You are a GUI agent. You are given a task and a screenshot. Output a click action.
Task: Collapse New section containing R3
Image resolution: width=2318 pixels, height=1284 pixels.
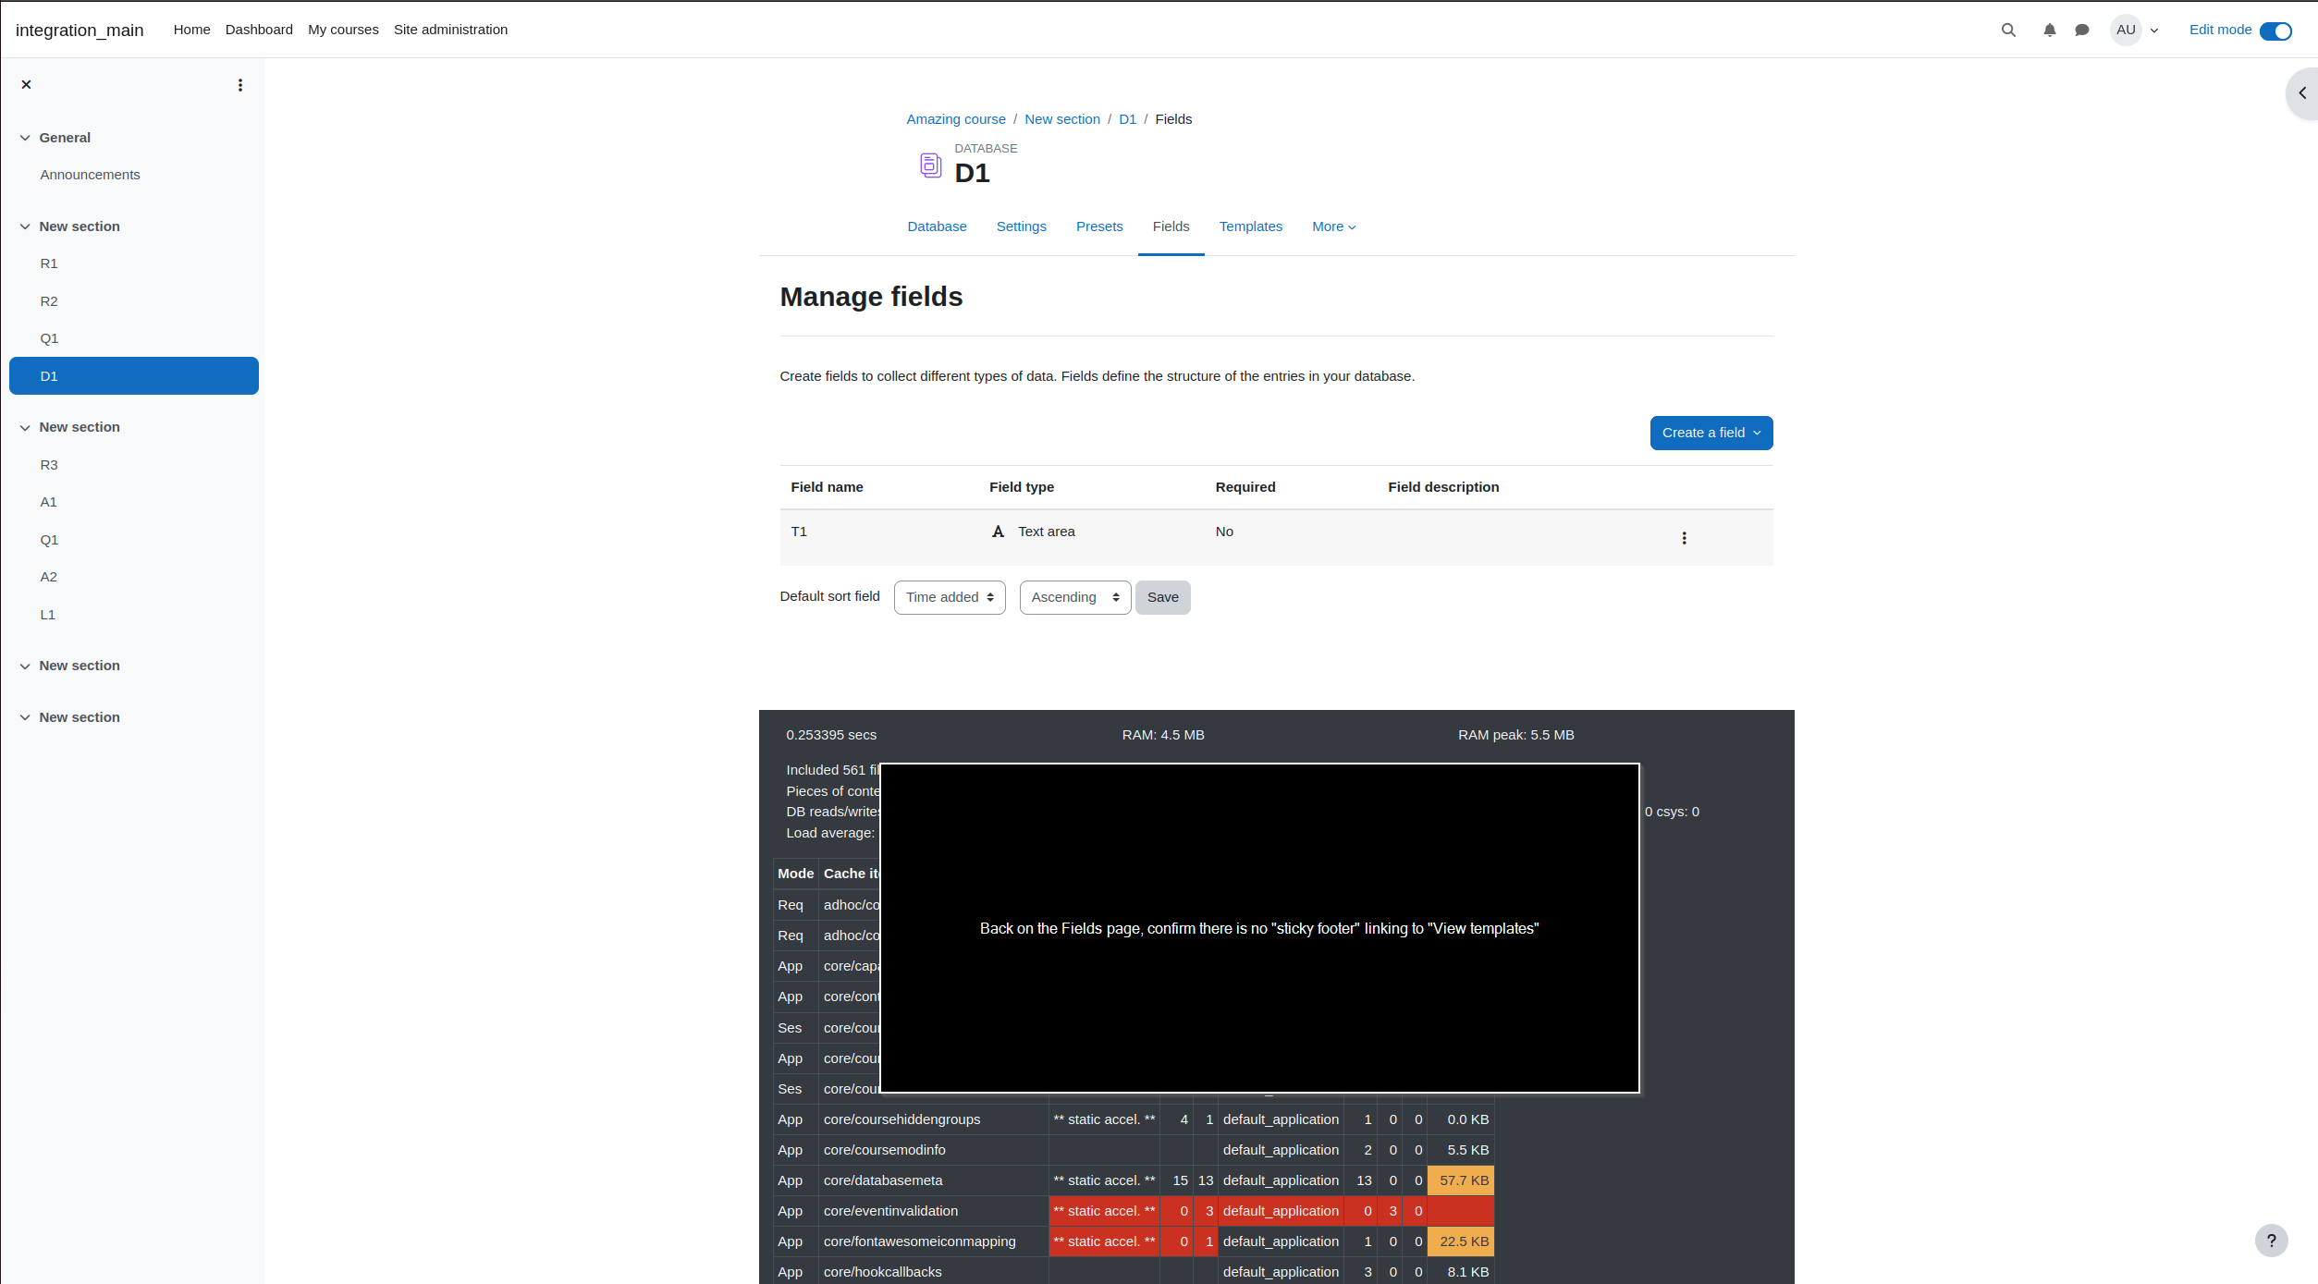[25, 427]
